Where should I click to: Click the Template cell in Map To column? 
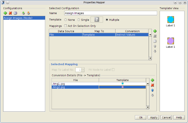click(x=99, y=35)
